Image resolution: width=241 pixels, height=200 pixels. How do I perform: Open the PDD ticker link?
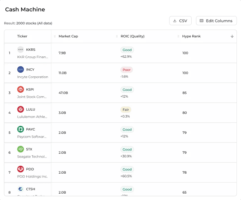pos(30,169)
